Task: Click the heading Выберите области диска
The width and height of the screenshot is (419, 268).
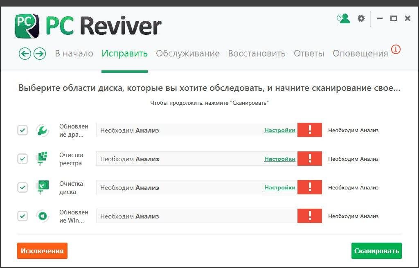Action: [209, 88]
